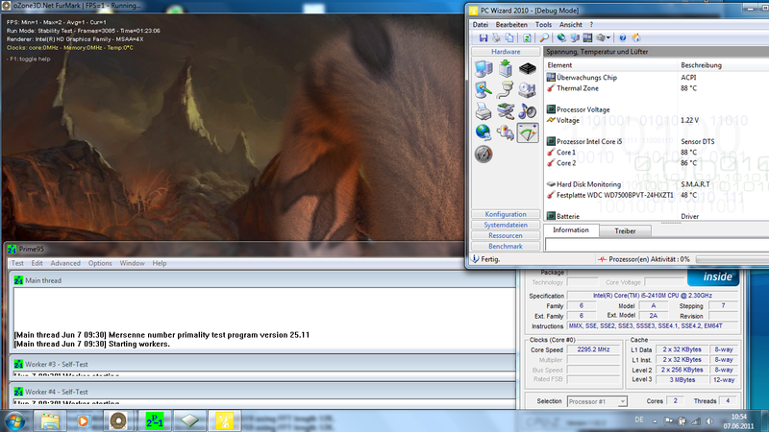769x432 pixels.
Task: Click the circuit board icon in toolbar
Action: pos(587,37)
